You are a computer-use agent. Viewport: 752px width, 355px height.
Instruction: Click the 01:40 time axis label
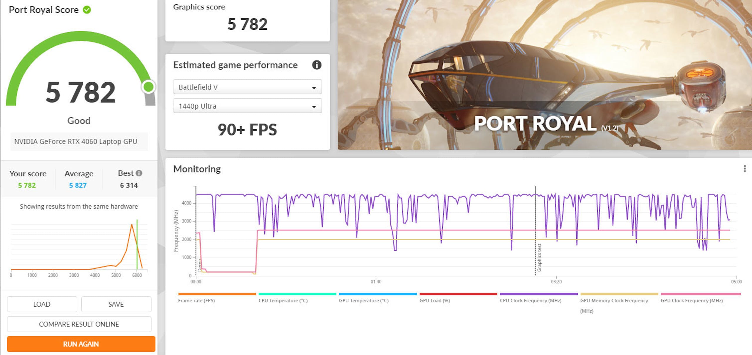tap(376, 282)
